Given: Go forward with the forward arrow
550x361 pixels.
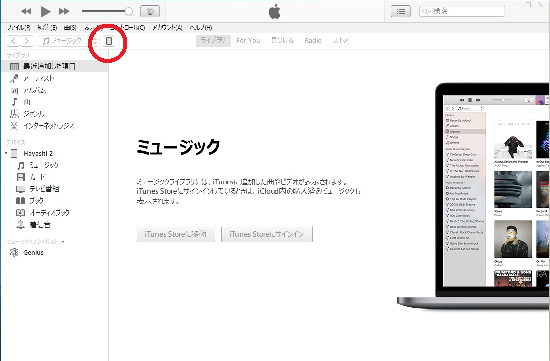Looking at the screenshot, I should click(x=27, y=41).
